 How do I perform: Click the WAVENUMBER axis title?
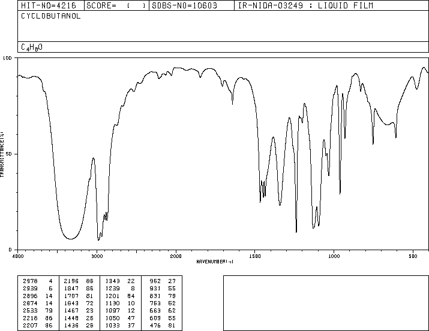pyautogui.click(x=215, y=262)
